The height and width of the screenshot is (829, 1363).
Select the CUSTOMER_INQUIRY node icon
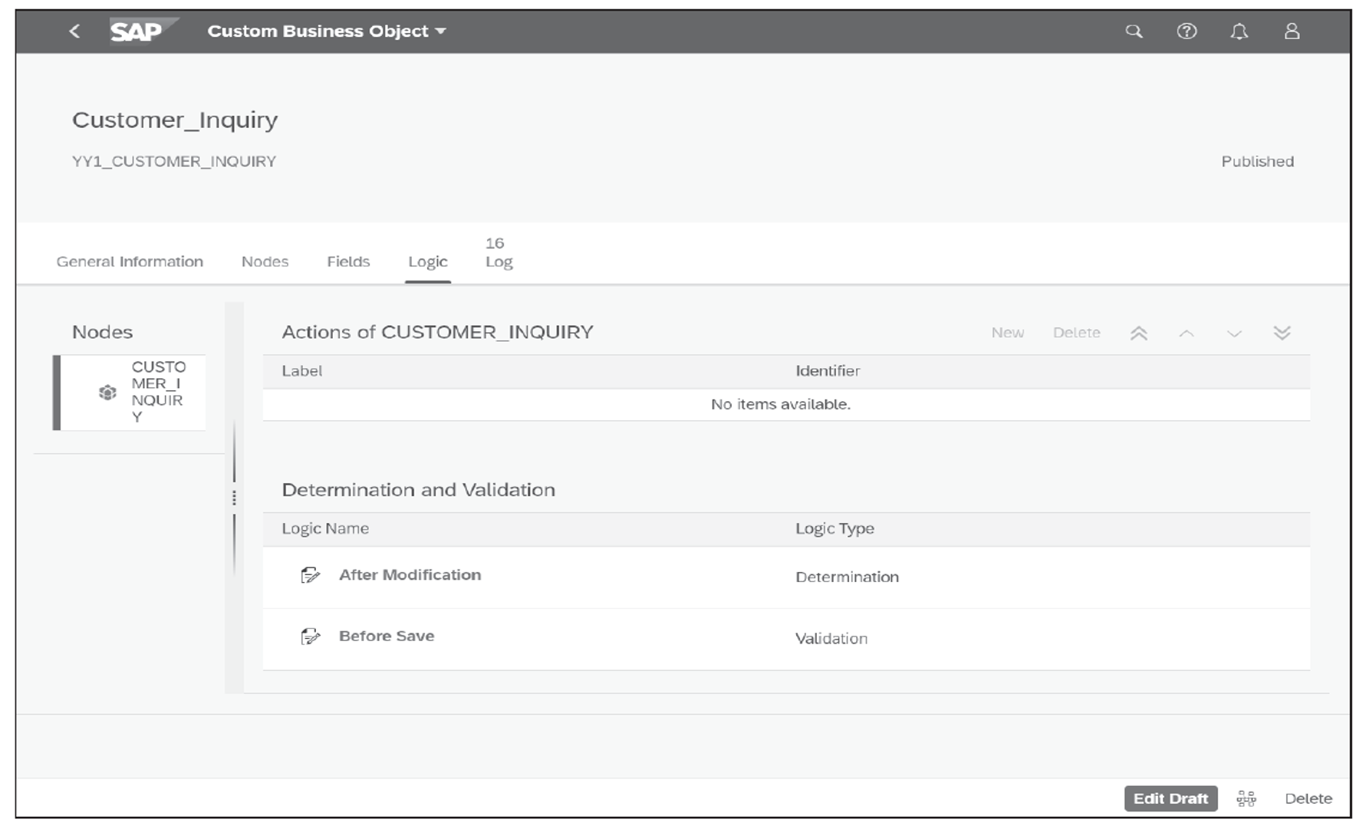[x=108, y=392]
